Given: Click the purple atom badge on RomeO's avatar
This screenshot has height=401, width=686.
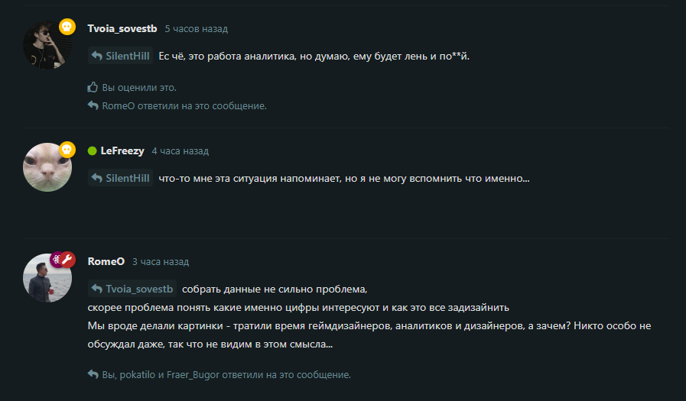Looking at the screenshot, I should [56, 260].
